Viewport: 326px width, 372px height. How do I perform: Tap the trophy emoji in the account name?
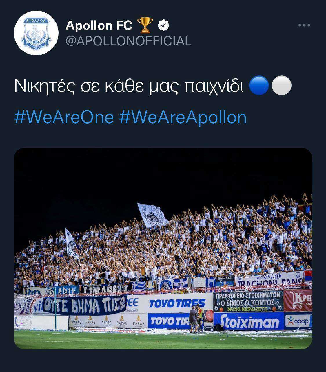tap(145, 25)
